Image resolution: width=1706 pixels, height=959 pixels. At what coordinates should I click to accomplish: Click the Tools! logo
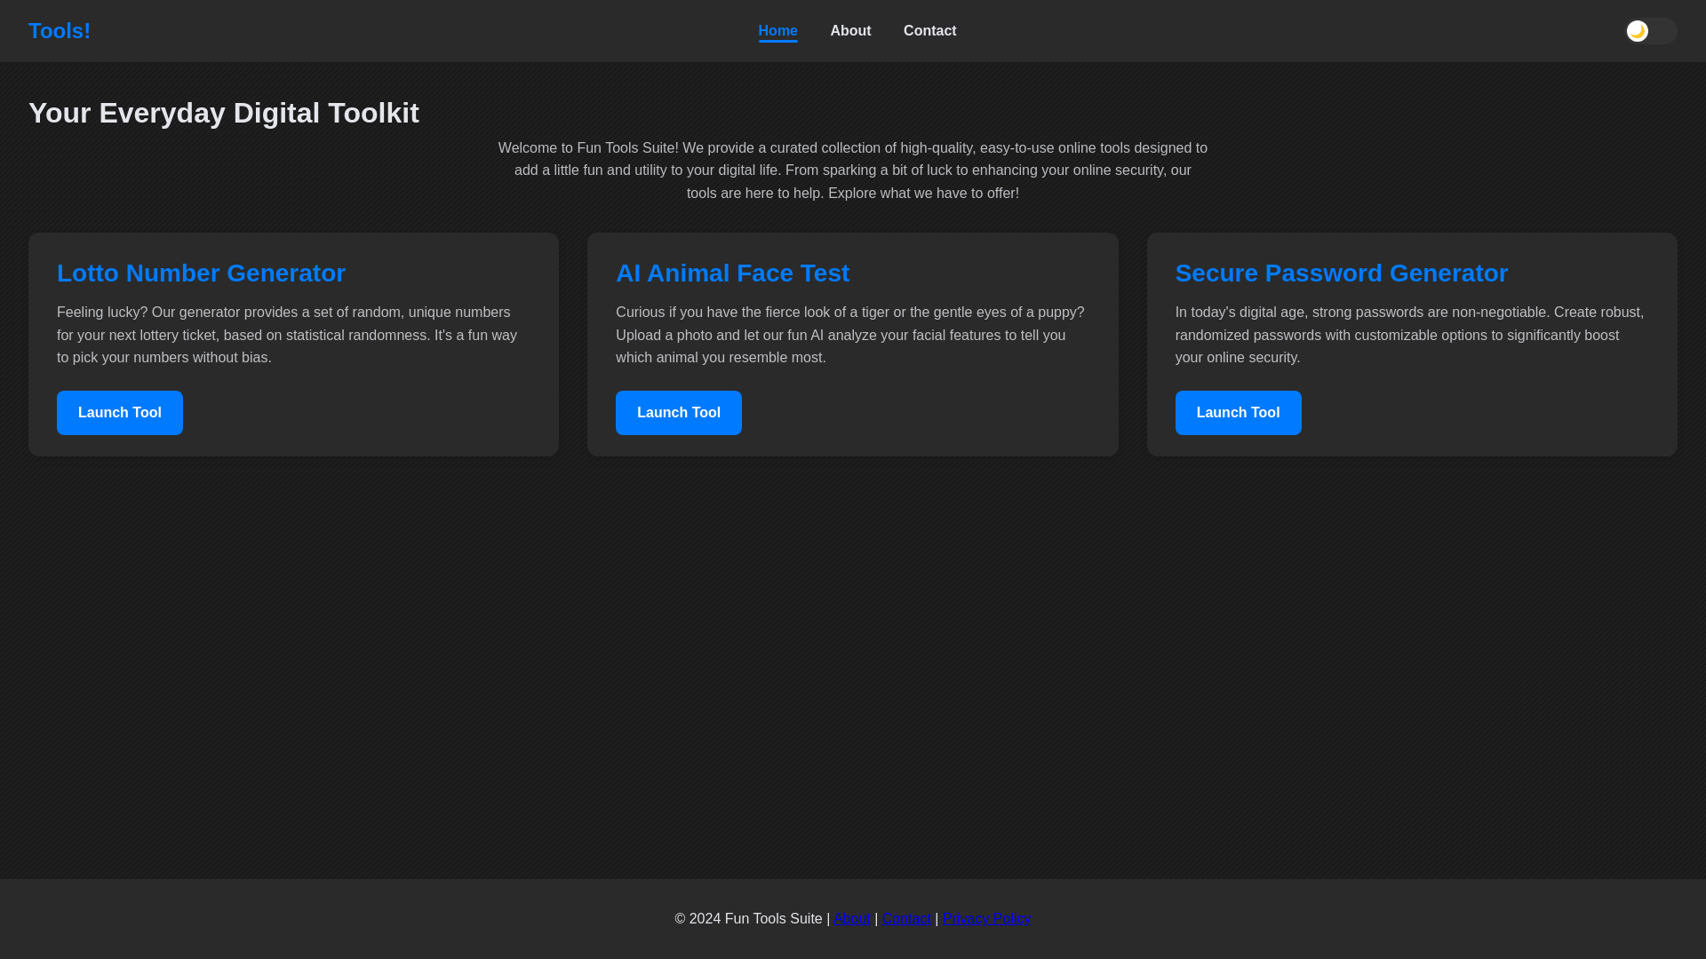click(x=60, y=31)
